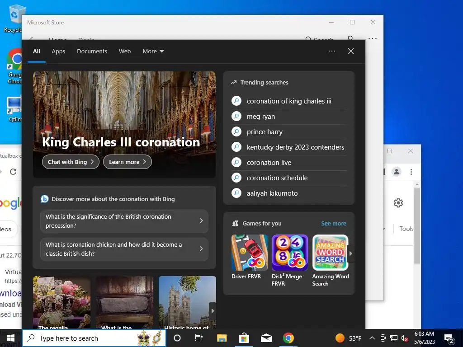Open Cortana circle icon on taskbar
Image resolution: width=463 pixels, height=347 pixels.
click(x=177, y=338)
